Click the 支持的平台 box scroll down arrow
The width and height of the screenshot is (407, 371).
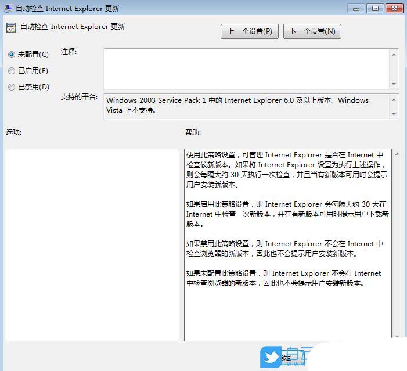[394, 114]
